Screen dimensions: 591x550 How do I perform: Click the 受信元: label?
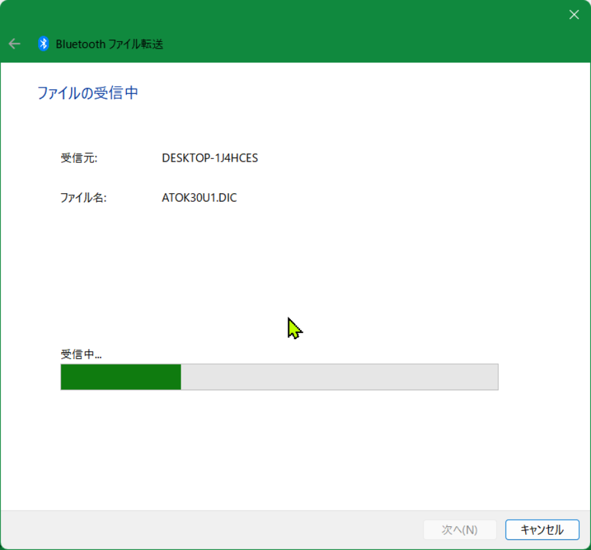pyautogui.click(x=79, y=158)
